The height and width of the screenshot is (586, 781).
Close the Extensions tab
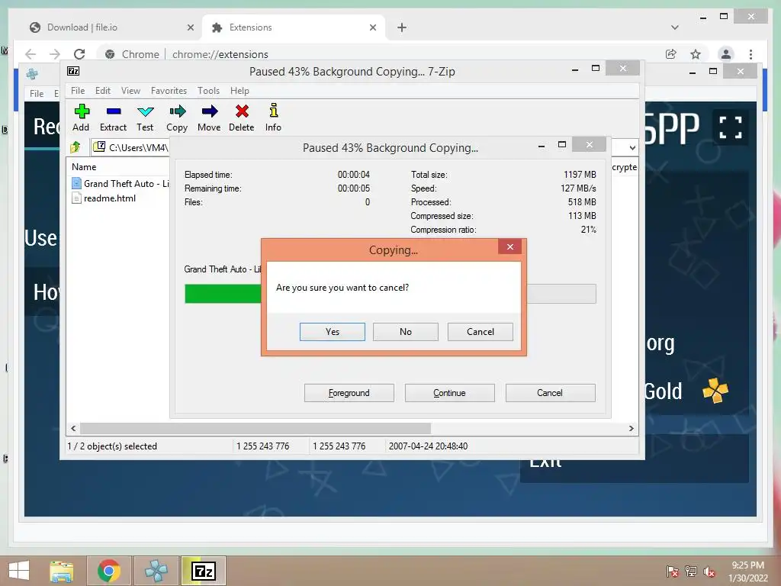[x=372, y=27]
